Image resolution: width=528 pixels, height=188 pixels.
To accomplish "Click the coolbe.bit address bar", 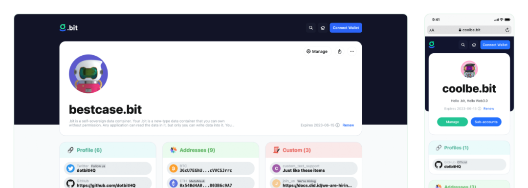I will click(469, 30).
